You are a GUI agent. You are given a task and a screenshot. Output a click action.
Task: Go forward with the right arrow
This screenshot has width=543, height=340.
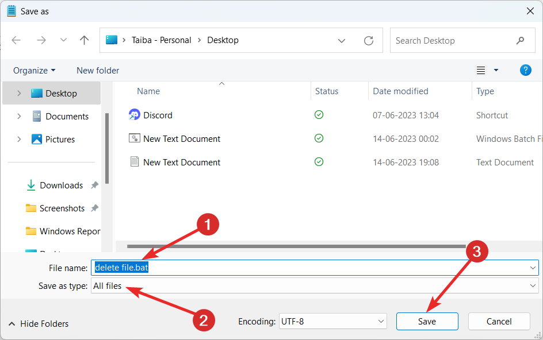41,40
